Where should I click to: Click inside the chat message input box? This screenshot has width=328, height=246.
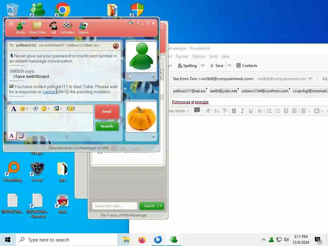pyautogui.click(x=50, y=122)
